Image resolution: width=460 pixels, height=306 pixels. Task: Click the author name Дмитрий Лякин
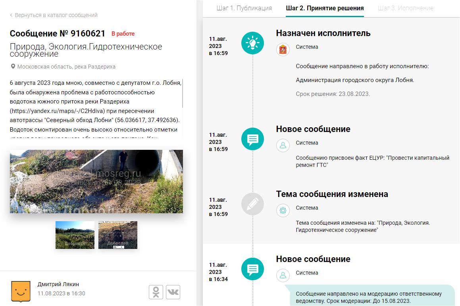(58, 284)
